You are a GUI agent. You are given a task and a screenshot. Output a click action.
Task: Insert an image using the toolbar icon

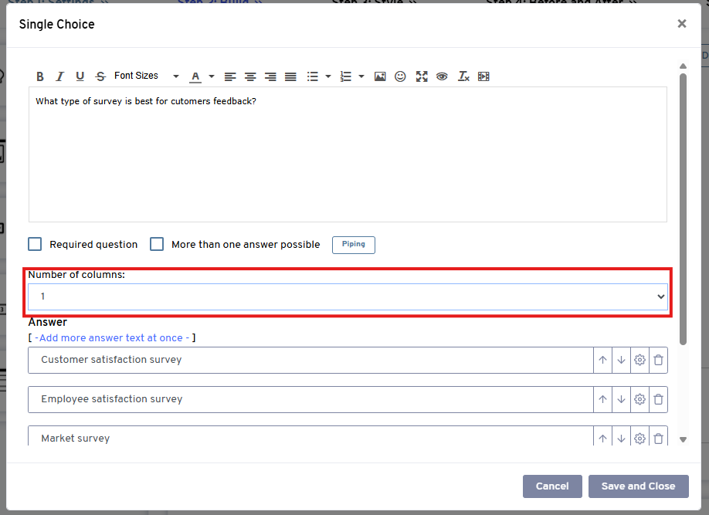pyautogui.click(x=380, y=76)
